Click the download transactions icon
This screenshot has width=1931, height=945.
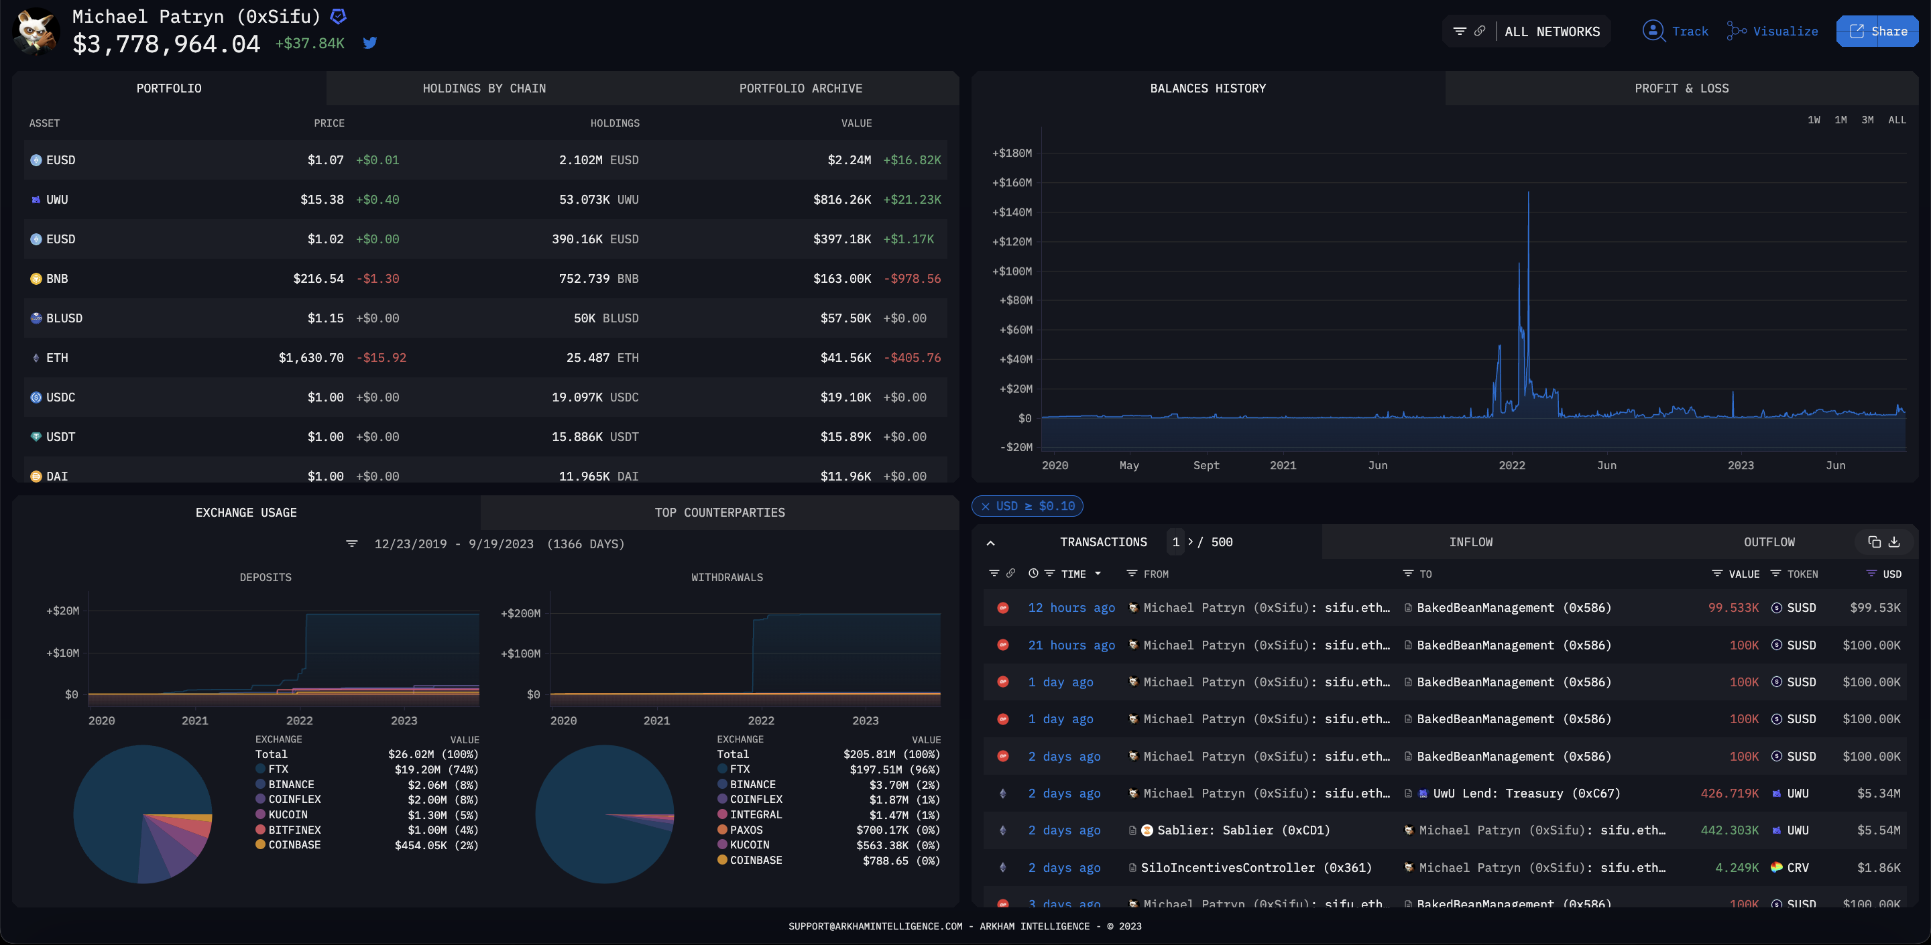(x=1894, y=542)
